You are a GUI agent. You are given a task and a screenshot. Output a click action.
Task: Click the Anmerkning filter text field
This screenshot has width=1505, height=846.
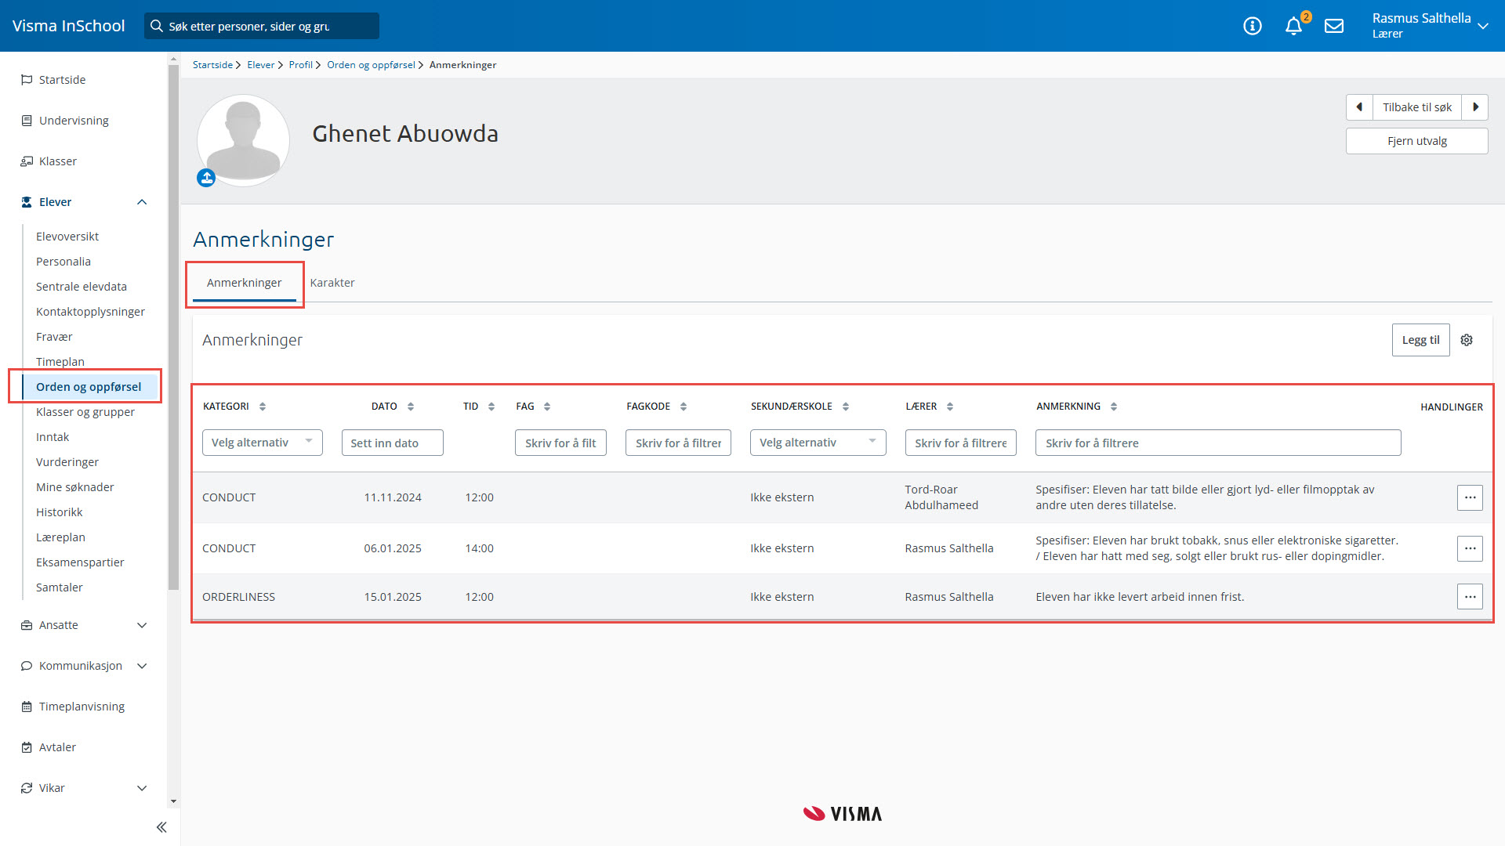(1217, 443)
